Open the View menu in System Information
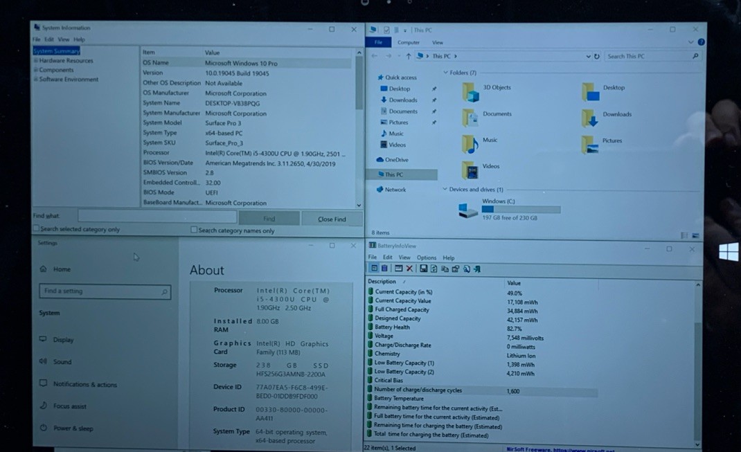The width and height of the screenshot is (741, 452). click(x=63, y=39)
